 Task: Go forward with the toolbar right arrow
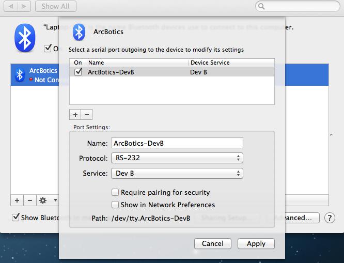24,6
